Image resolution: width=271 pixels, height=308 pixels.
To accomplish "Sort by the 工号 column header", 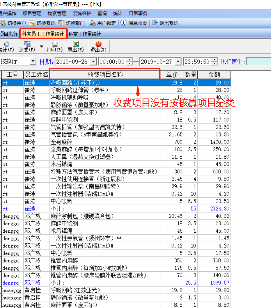I will tap(12, 75).
